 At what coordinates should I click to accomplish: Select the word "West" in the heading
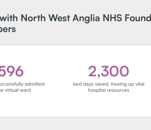tap(59, 18)
